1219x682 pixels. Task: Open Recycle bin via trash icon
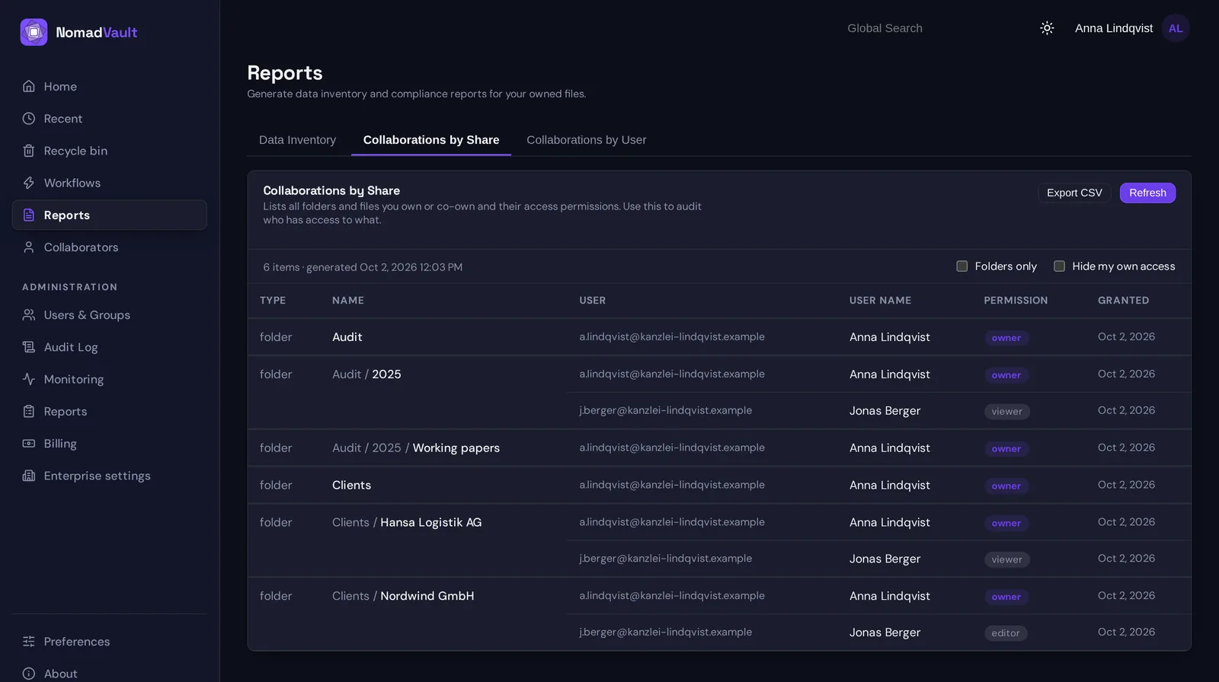click(x=29, y=151)
